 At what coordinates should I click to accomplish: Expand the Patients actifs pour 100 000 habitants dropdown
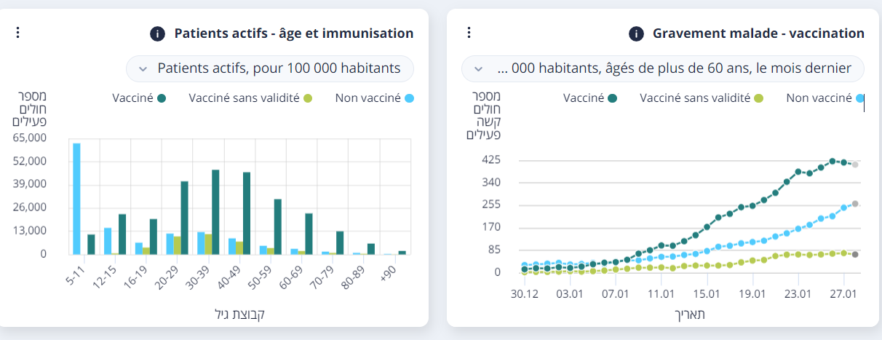click(270, 68)
